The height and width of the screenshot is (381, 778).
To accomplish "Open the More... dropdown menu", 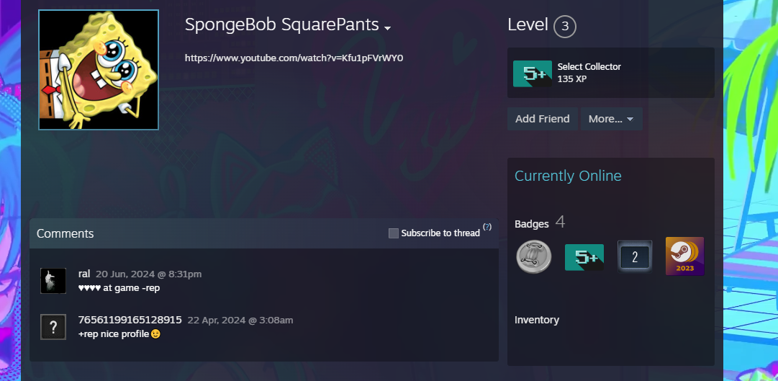I will click(611, 120).
